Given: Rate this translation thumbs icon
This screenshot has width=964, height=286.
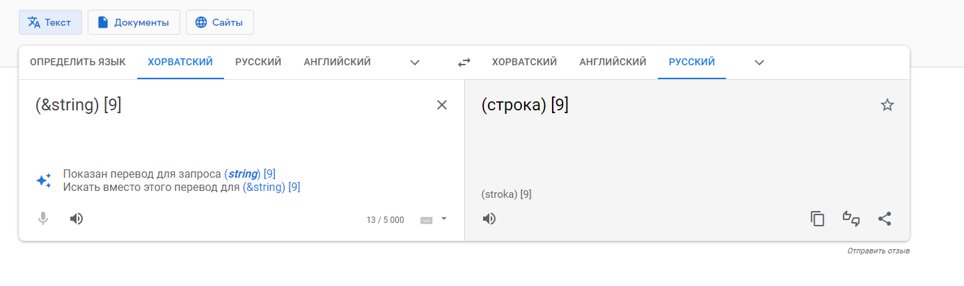Looking at the screenshot, I should 851,219.
